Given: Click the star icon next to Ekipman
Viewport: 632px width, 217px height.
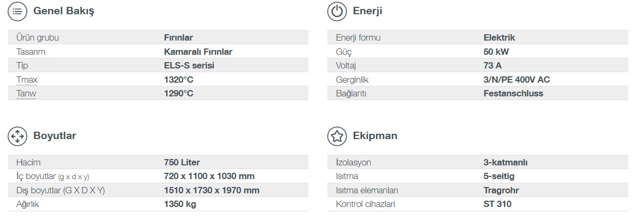Looking at the screenshot, I should coord(337,136).
